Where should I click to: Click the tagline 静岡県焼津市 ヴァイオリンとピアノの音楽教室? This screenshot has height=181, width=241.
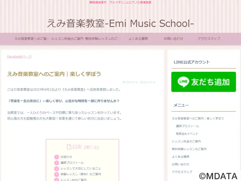(x=120, y=2)
